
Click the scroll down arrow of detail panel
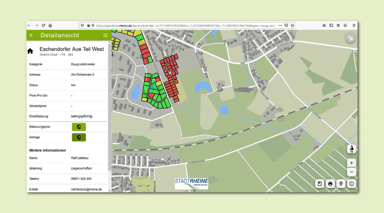(109, 190)
